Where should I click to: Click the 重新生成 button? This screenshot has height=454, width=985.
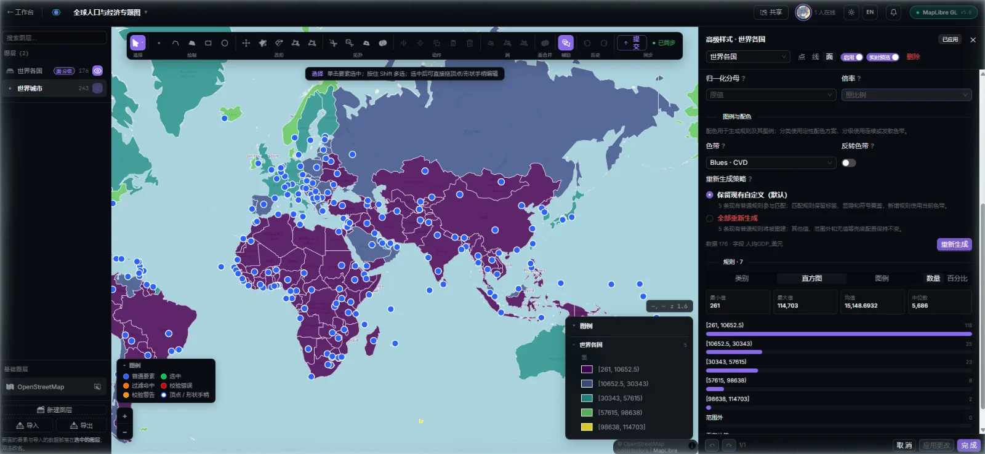[954, 244]
